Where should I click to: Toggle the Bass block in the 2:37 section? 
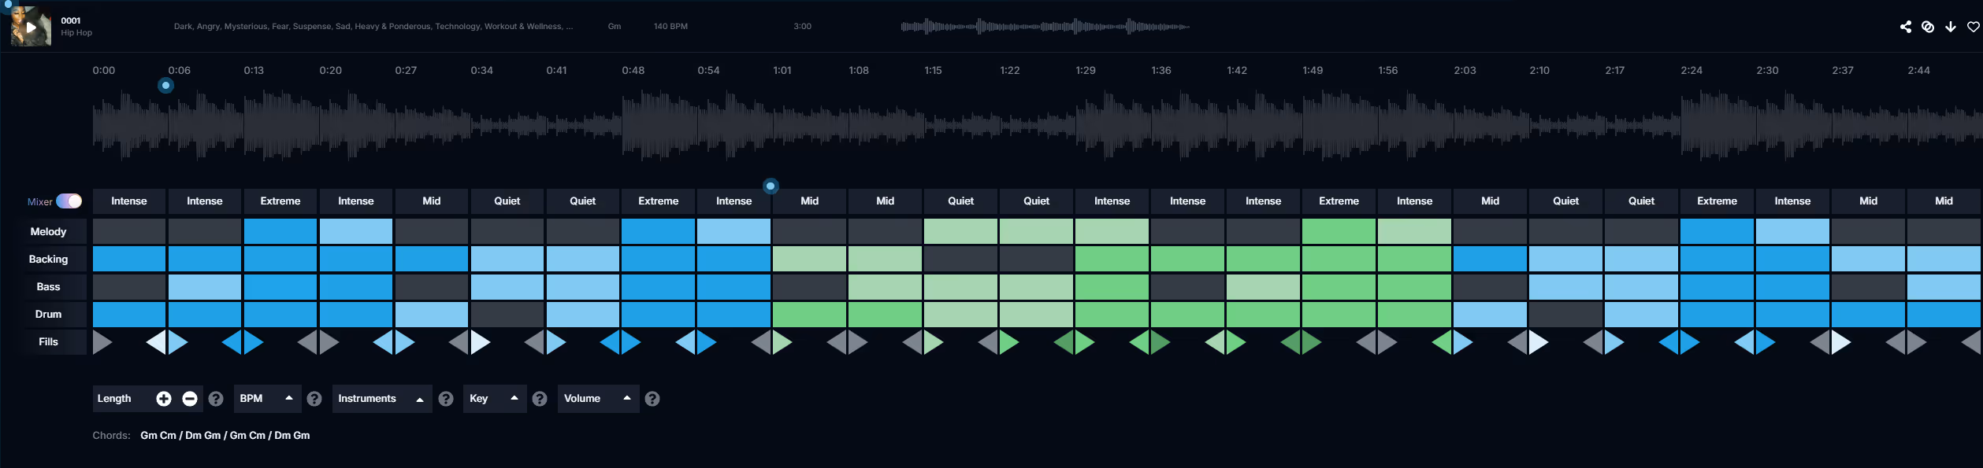click(x=1869, y=286)
